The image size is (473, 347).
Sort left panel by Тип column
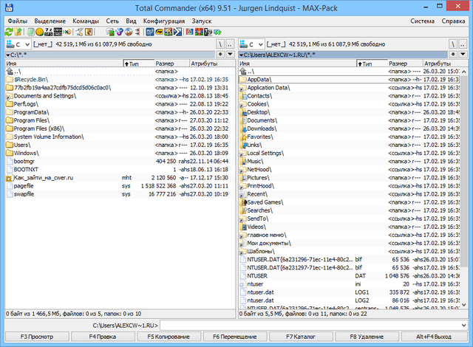click(137, 64)
